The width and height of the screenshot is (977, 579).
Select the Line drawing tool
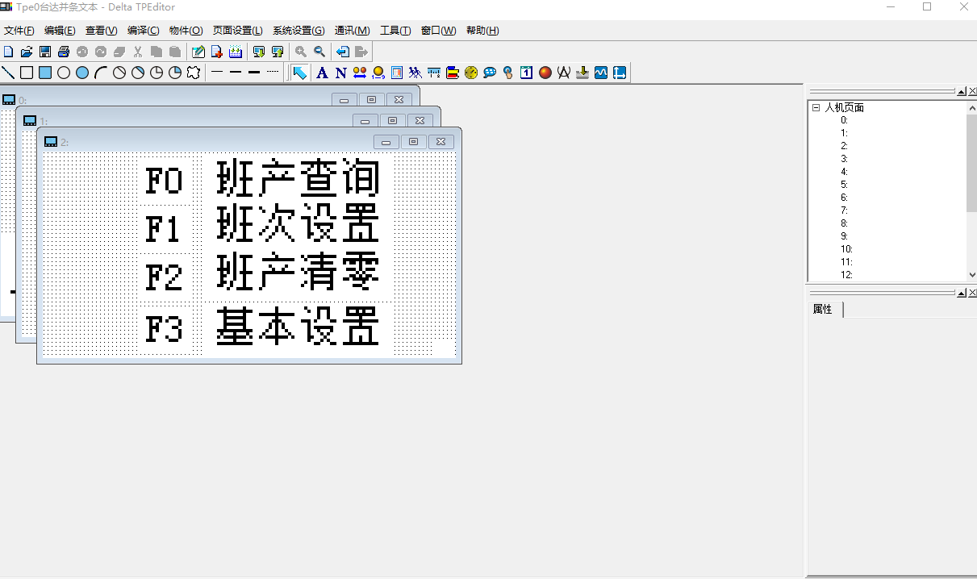(x=8, y=73)
